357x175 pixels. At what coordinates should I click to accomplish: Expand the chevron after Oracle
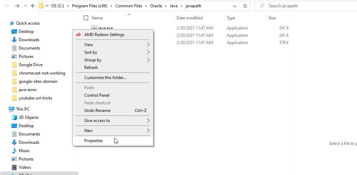pos(166,6)
